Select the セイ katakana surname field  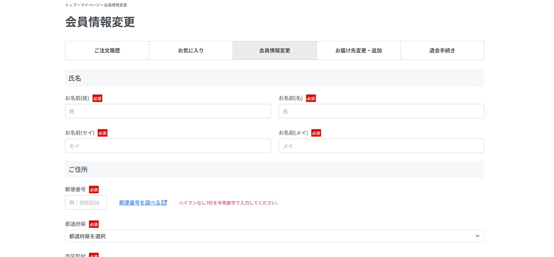(x=168, y=146)
